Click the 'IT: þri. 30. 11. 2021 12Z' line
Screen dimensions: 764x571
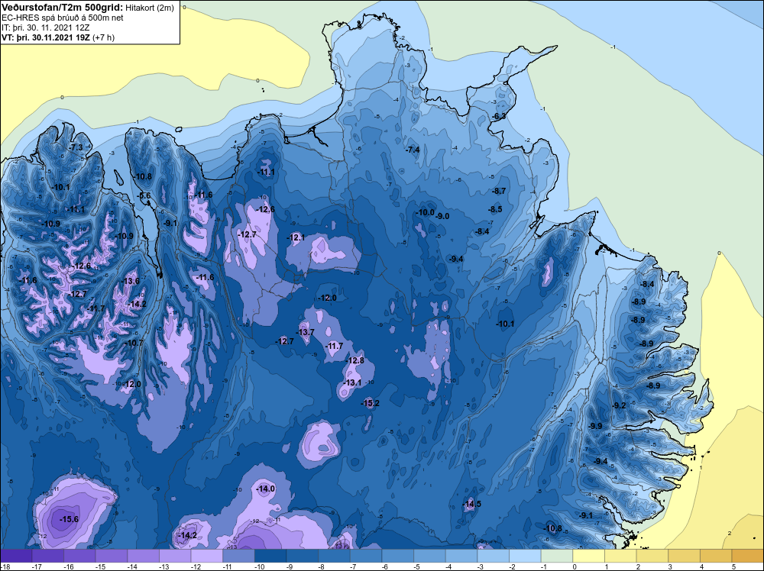(x=45, y=27)
